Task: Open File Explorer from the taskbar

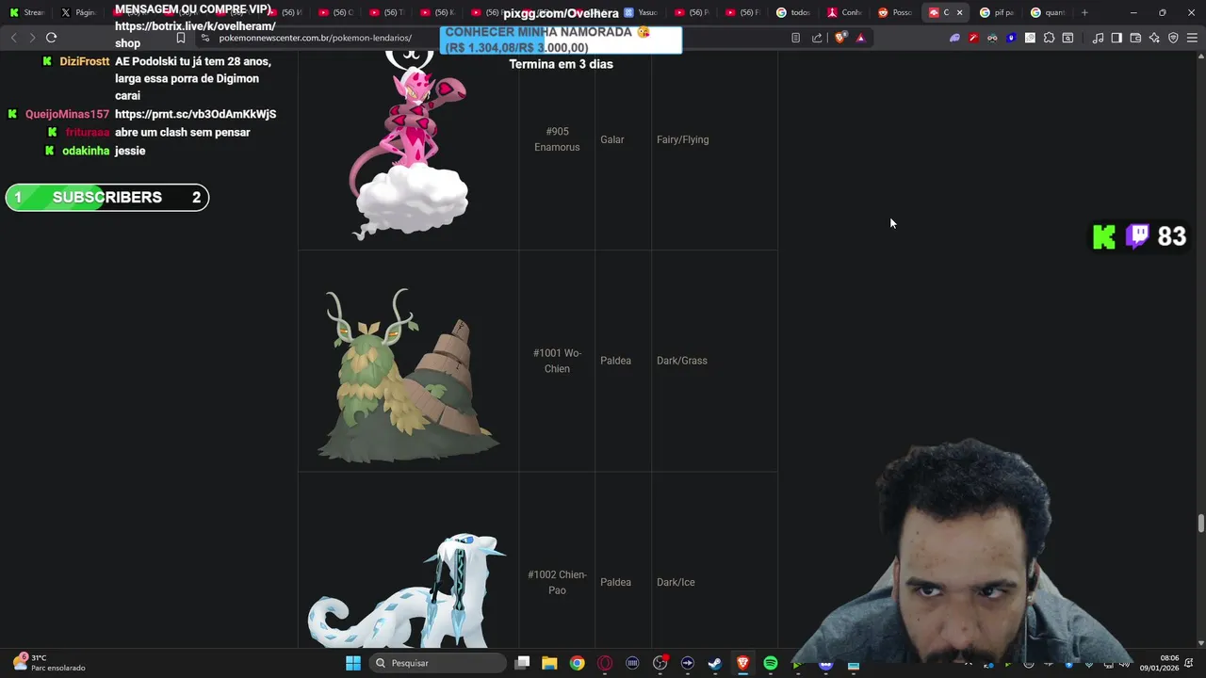Action: [549, 663]
